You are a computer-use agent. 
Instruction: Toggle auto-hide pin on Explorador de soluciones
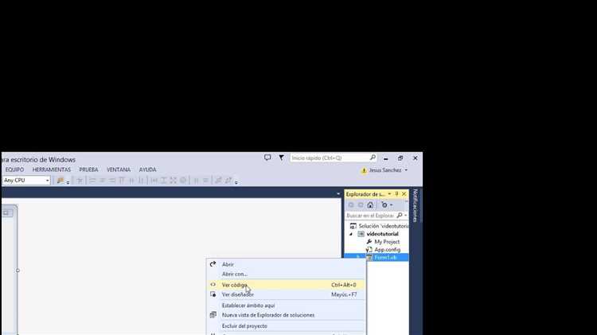tap(396, 194)
